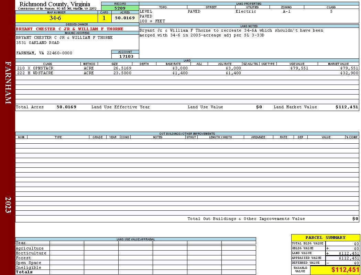This screenshot has width=361, height=275.
Task: Click outbuildings TYPE column header
Action: [x=58, y=137]
